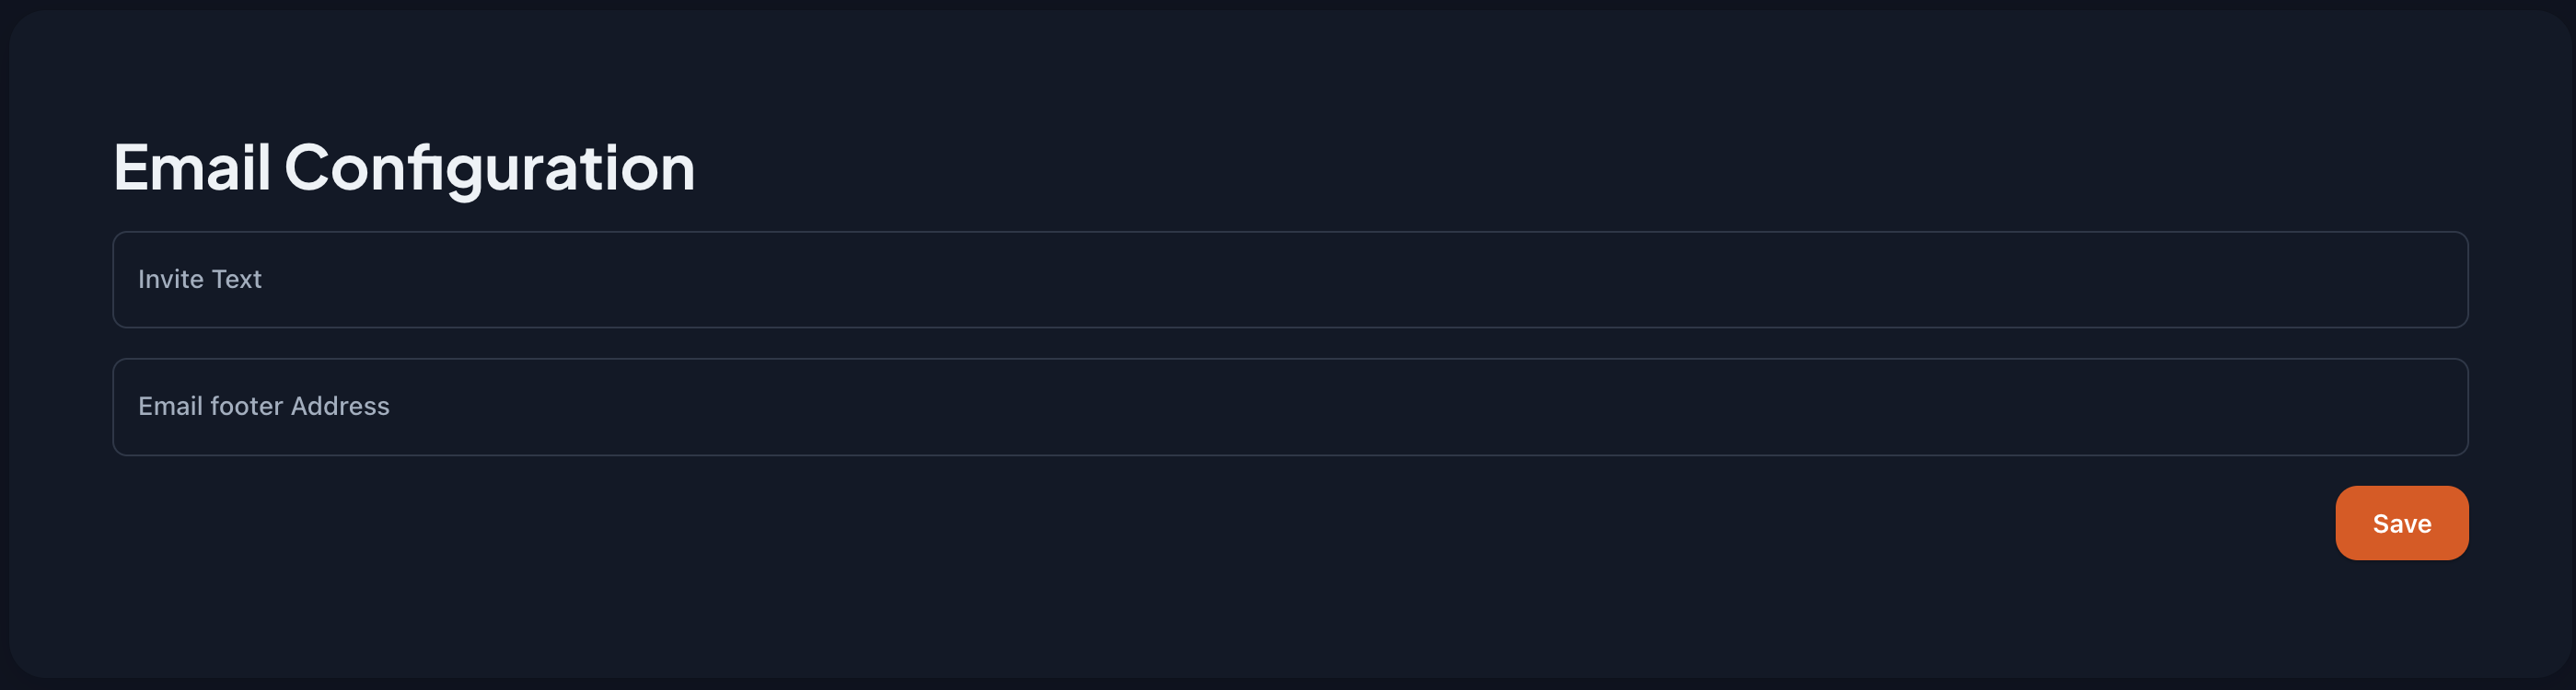Save the email configuration
Viewport: 2576px width, 690px height.
tap(2401, 523)
